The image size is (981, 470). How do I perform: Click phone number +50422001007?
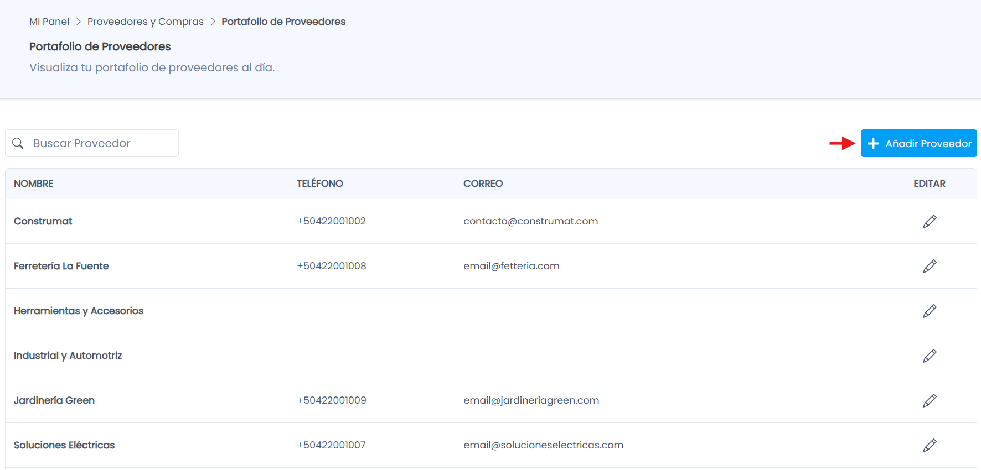tap(332, 445)
